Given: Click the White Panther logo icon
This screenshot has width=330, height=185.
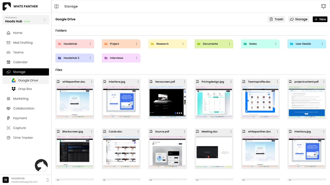Looking at the screenshot, I should (x=7, y=6).
